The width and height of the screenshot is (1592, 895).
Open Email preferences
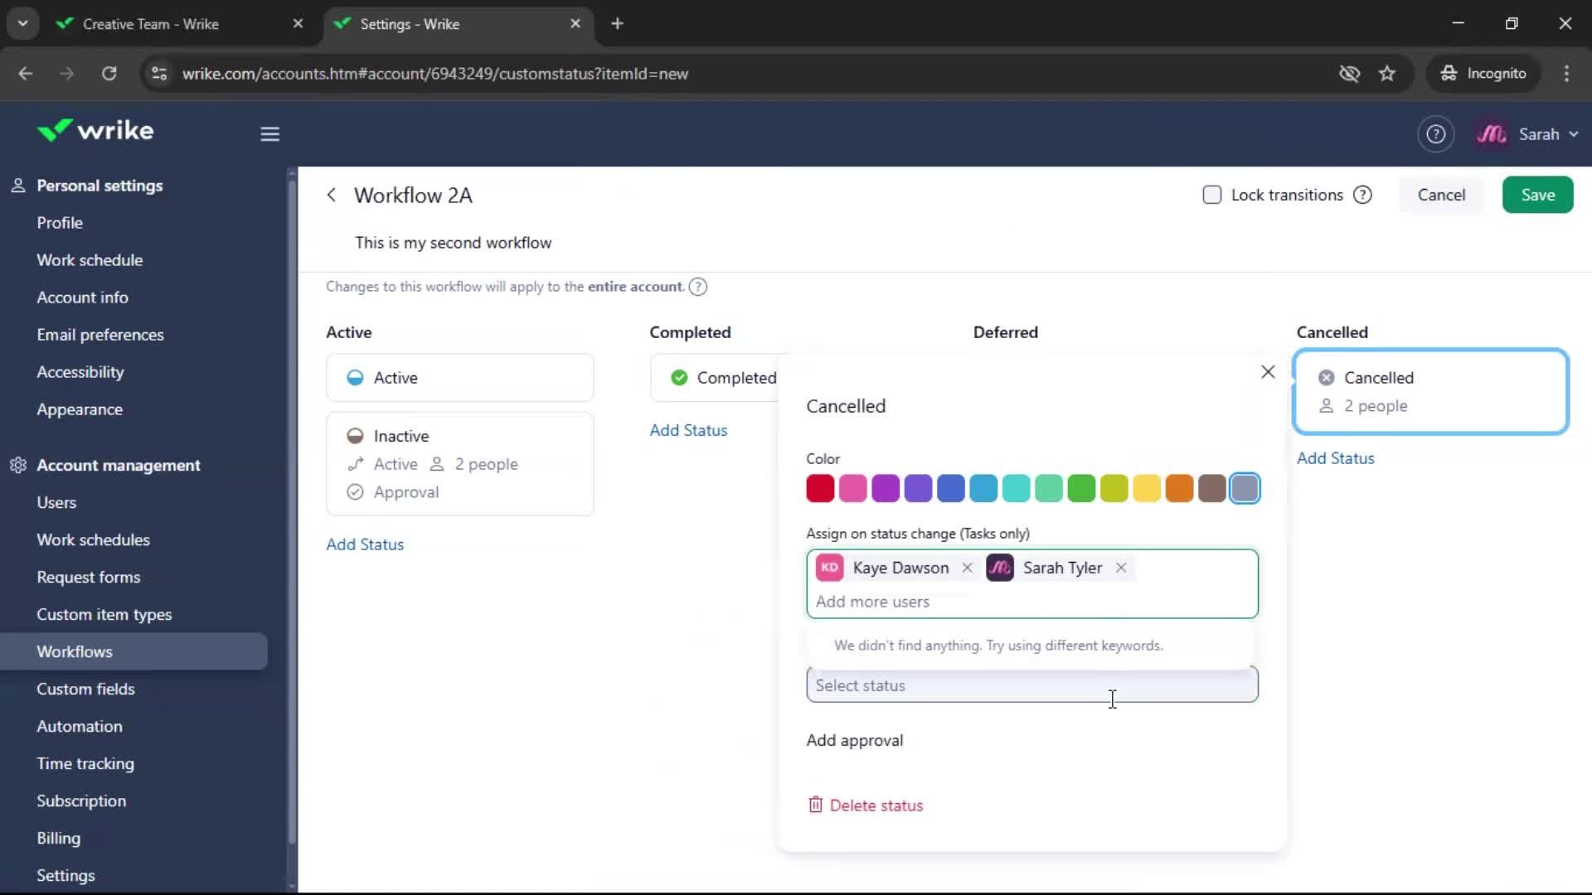coord(100,335)
